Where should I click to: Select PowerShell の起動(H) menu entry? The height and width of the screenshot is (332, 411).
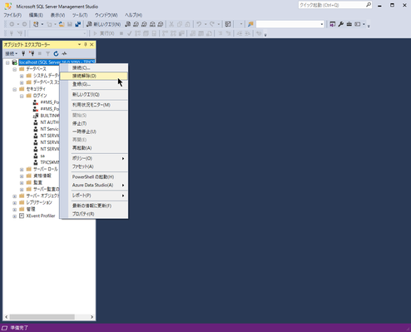coord(94,177)
